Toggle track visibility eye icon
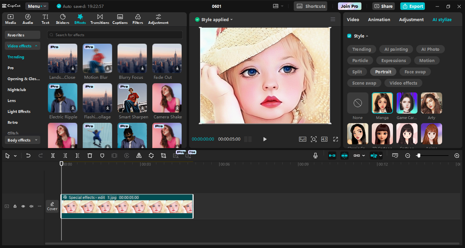 [23, 206]
